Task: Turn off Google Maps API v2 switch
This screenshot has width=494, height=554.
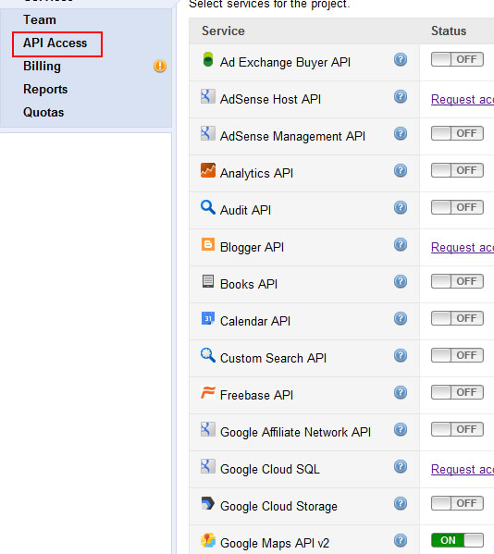Action: point(457,540)
